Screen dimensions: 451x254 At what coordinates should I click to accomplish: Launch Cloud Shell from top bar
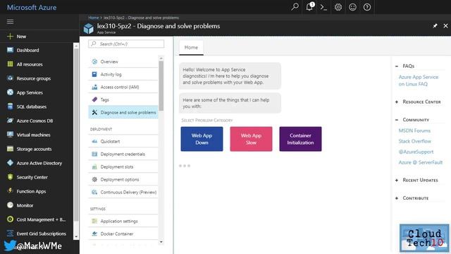(x=323, y=7)
